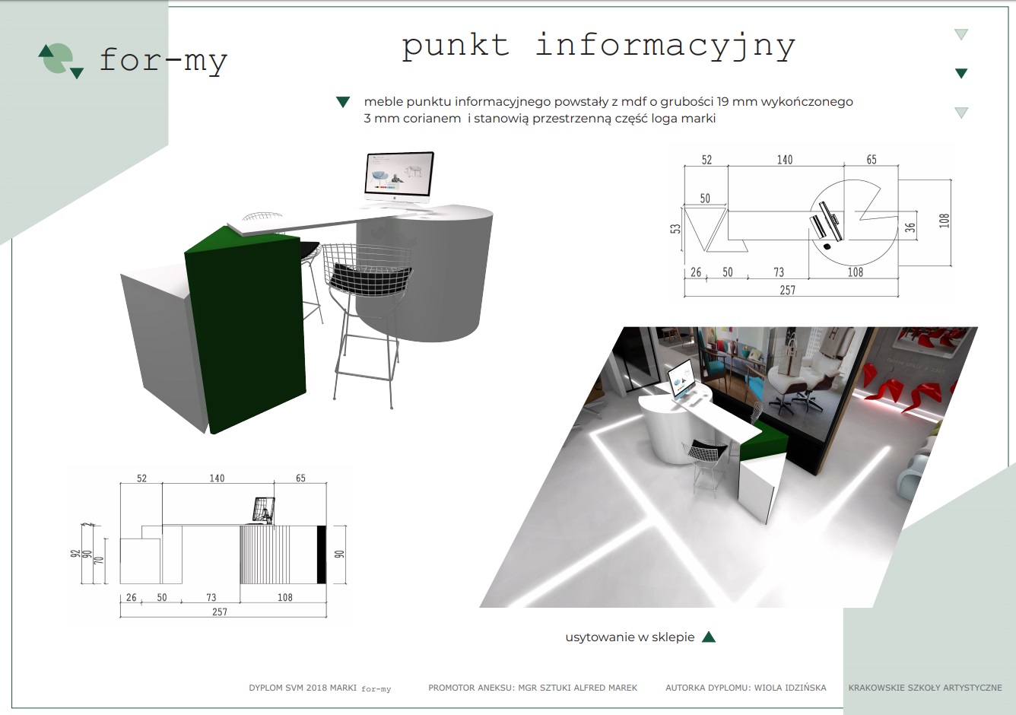
Task: Click the iMac monitor in the 3D render
Action: click(399, 179)
